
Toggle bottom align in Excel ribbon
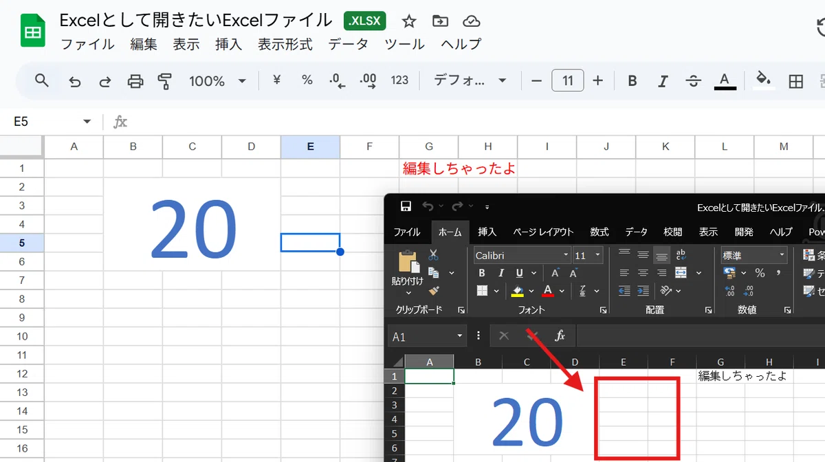click(661, 255)
